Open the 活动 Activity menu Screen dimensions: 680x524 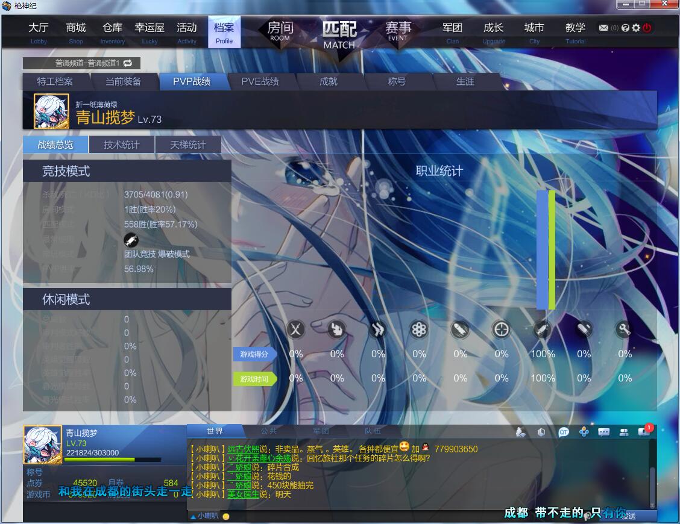click(187, 33)
